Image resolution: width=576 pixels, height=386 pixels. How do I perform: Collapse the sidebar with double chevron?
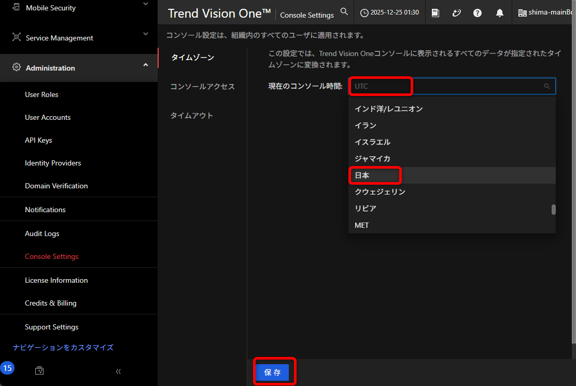(118, 371)
